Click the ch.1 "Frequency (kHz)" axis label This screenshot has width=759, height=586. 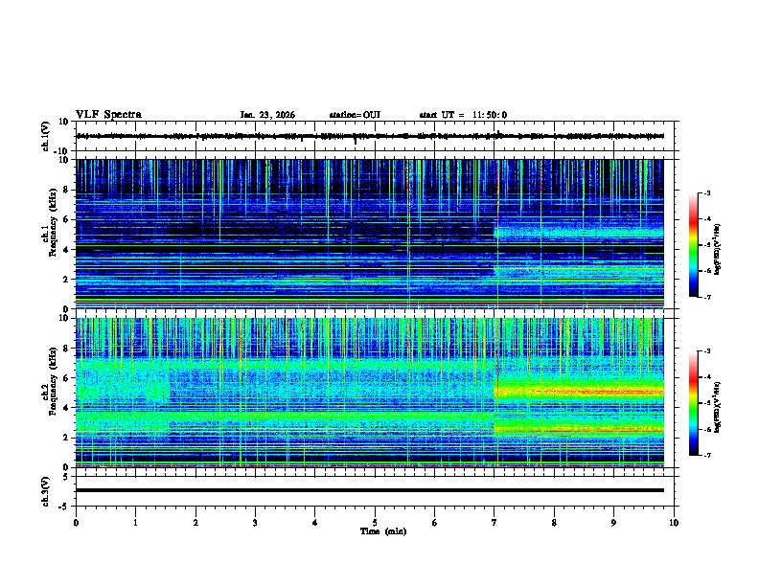pyautogui.click(x=53, y=223)
